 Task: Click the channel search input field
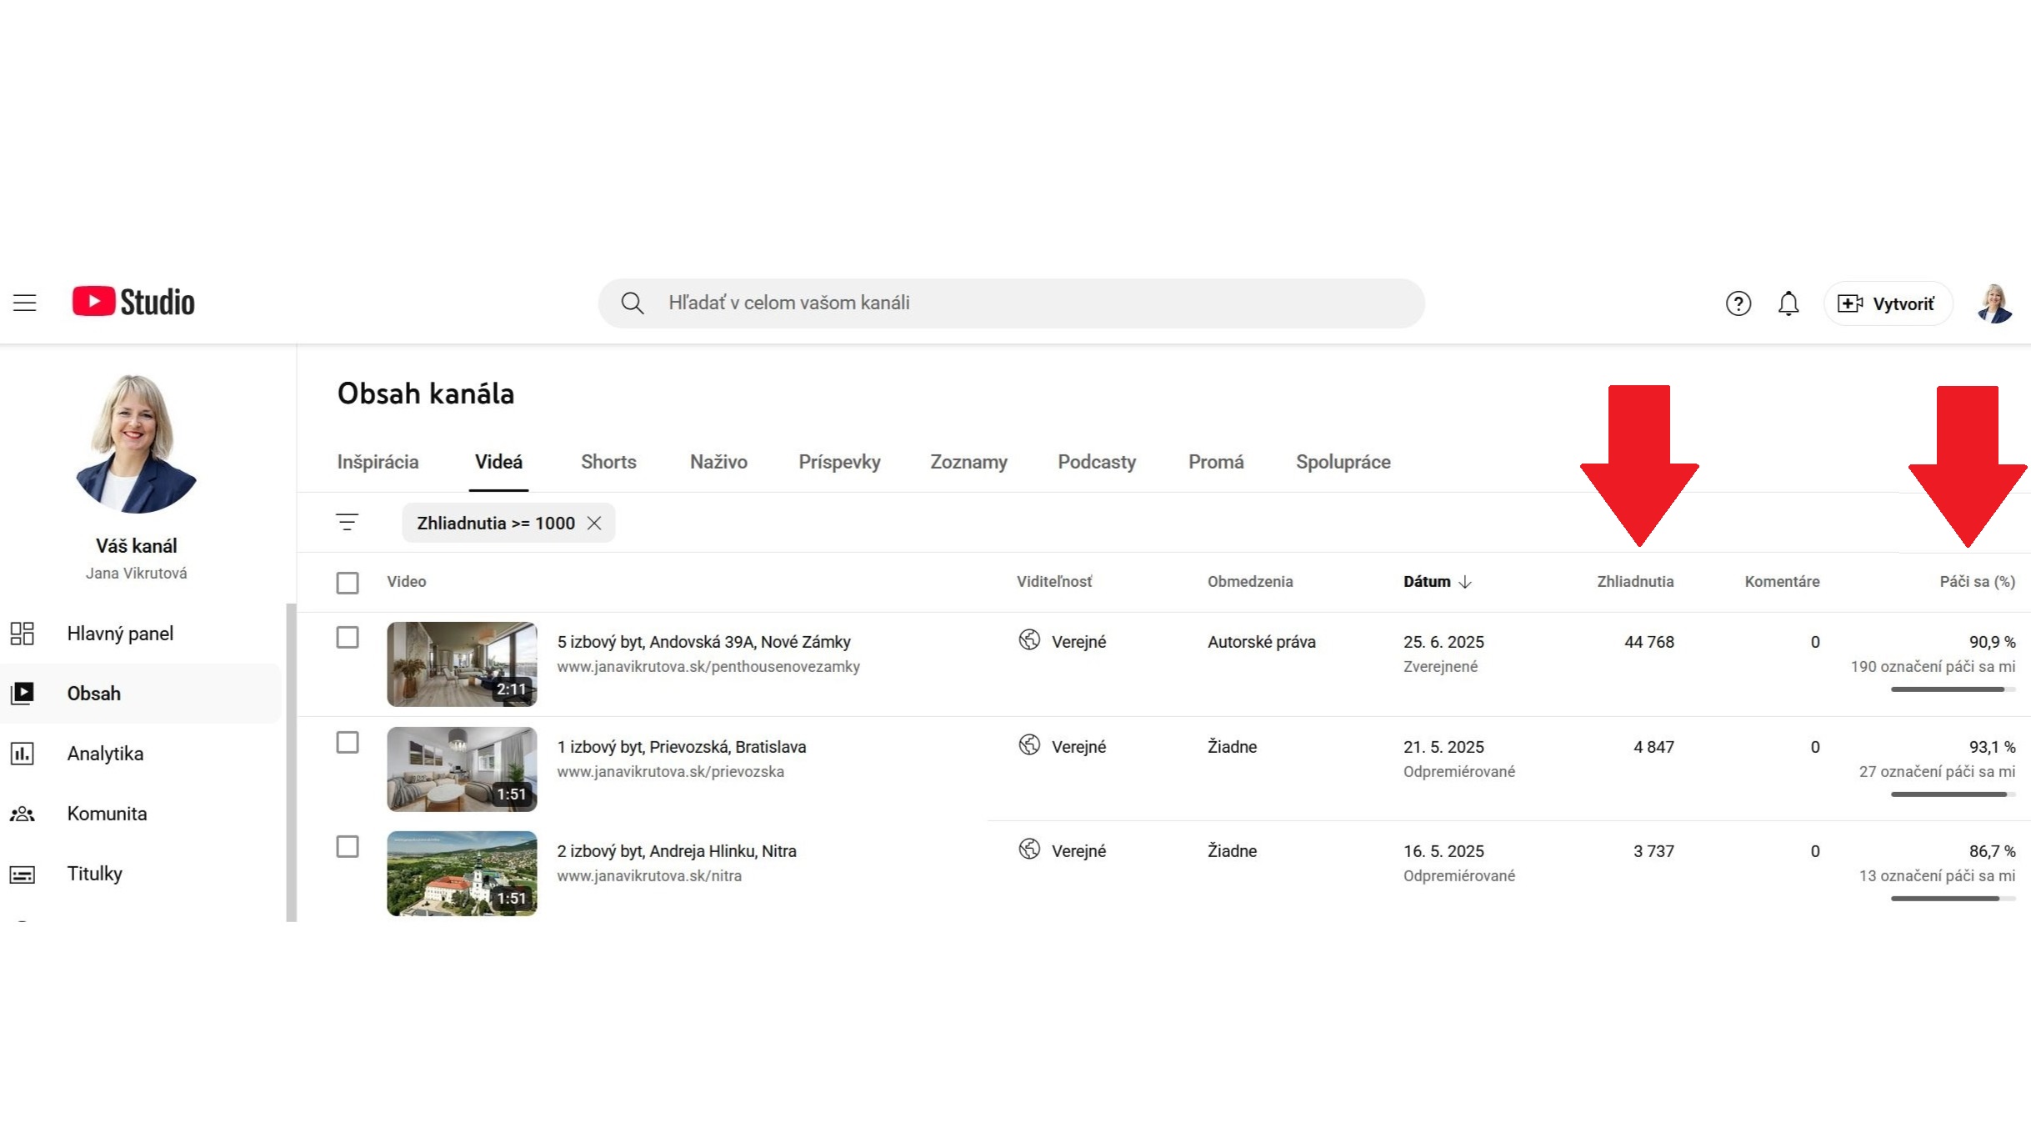1010,303
